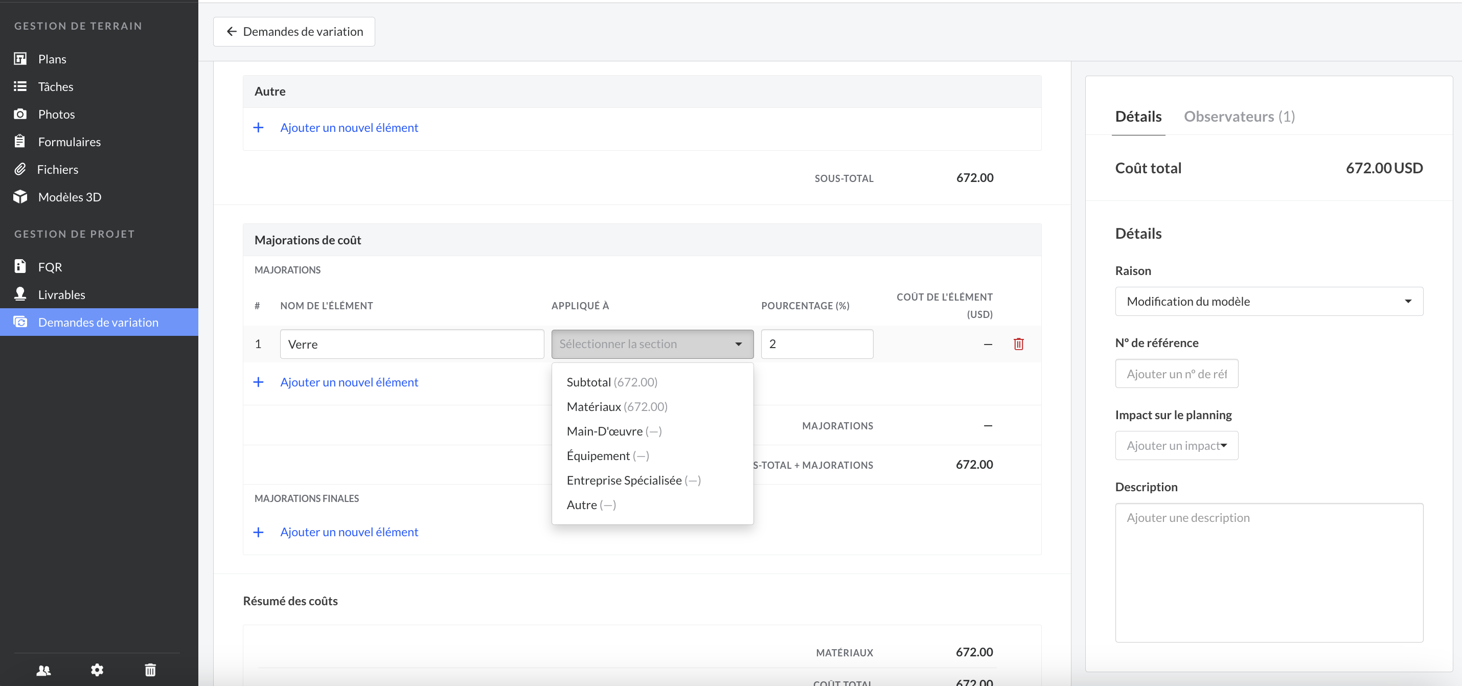Open Modèles 3D cube icon
This screenshot has height=686, width=1462.
20,197
